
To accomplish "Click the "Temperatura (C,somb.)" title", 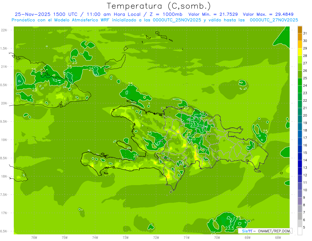I will pos(159,6).
